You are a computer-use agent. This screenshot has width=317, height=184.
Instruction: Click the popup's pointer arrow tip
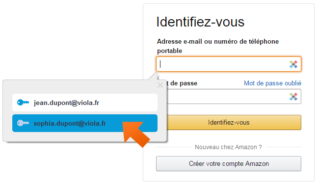(157, 72)
